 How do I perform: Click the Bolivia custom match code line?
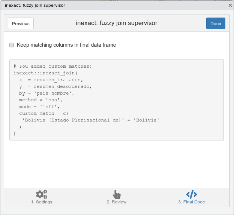(91, 120)
